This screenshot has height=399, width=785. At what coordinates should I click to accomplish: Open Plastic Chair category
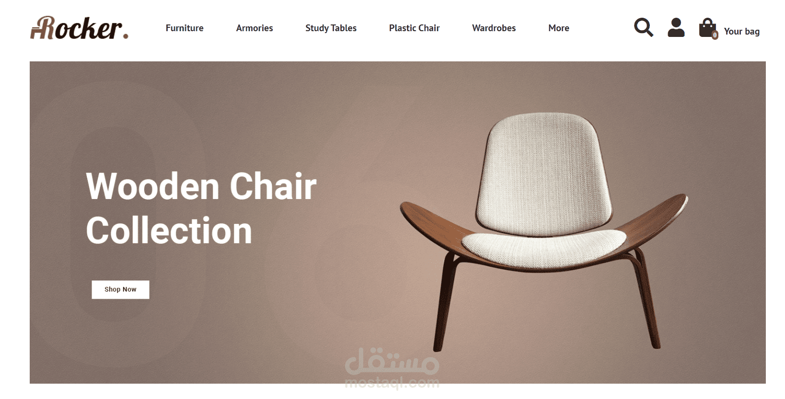(x=415, y=28)
